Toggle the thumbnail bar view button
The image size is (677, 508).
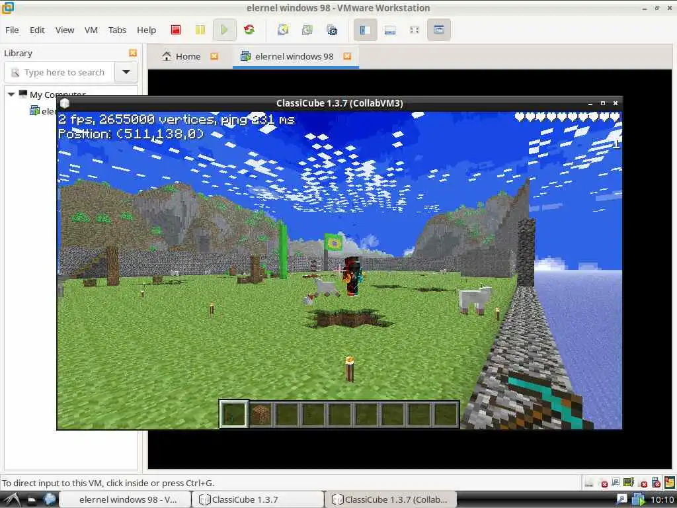(390, 30)
